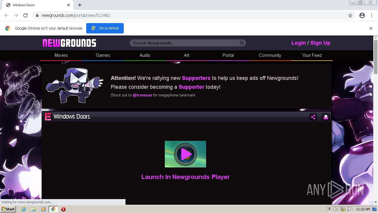Dismiss the default browser notification bar
Screen dimensions: 378x213
(x=371, y=28)
